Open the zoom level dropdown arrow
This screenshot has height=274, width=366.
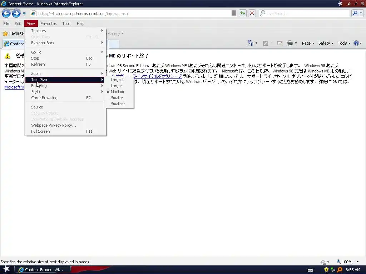[357, 262]
